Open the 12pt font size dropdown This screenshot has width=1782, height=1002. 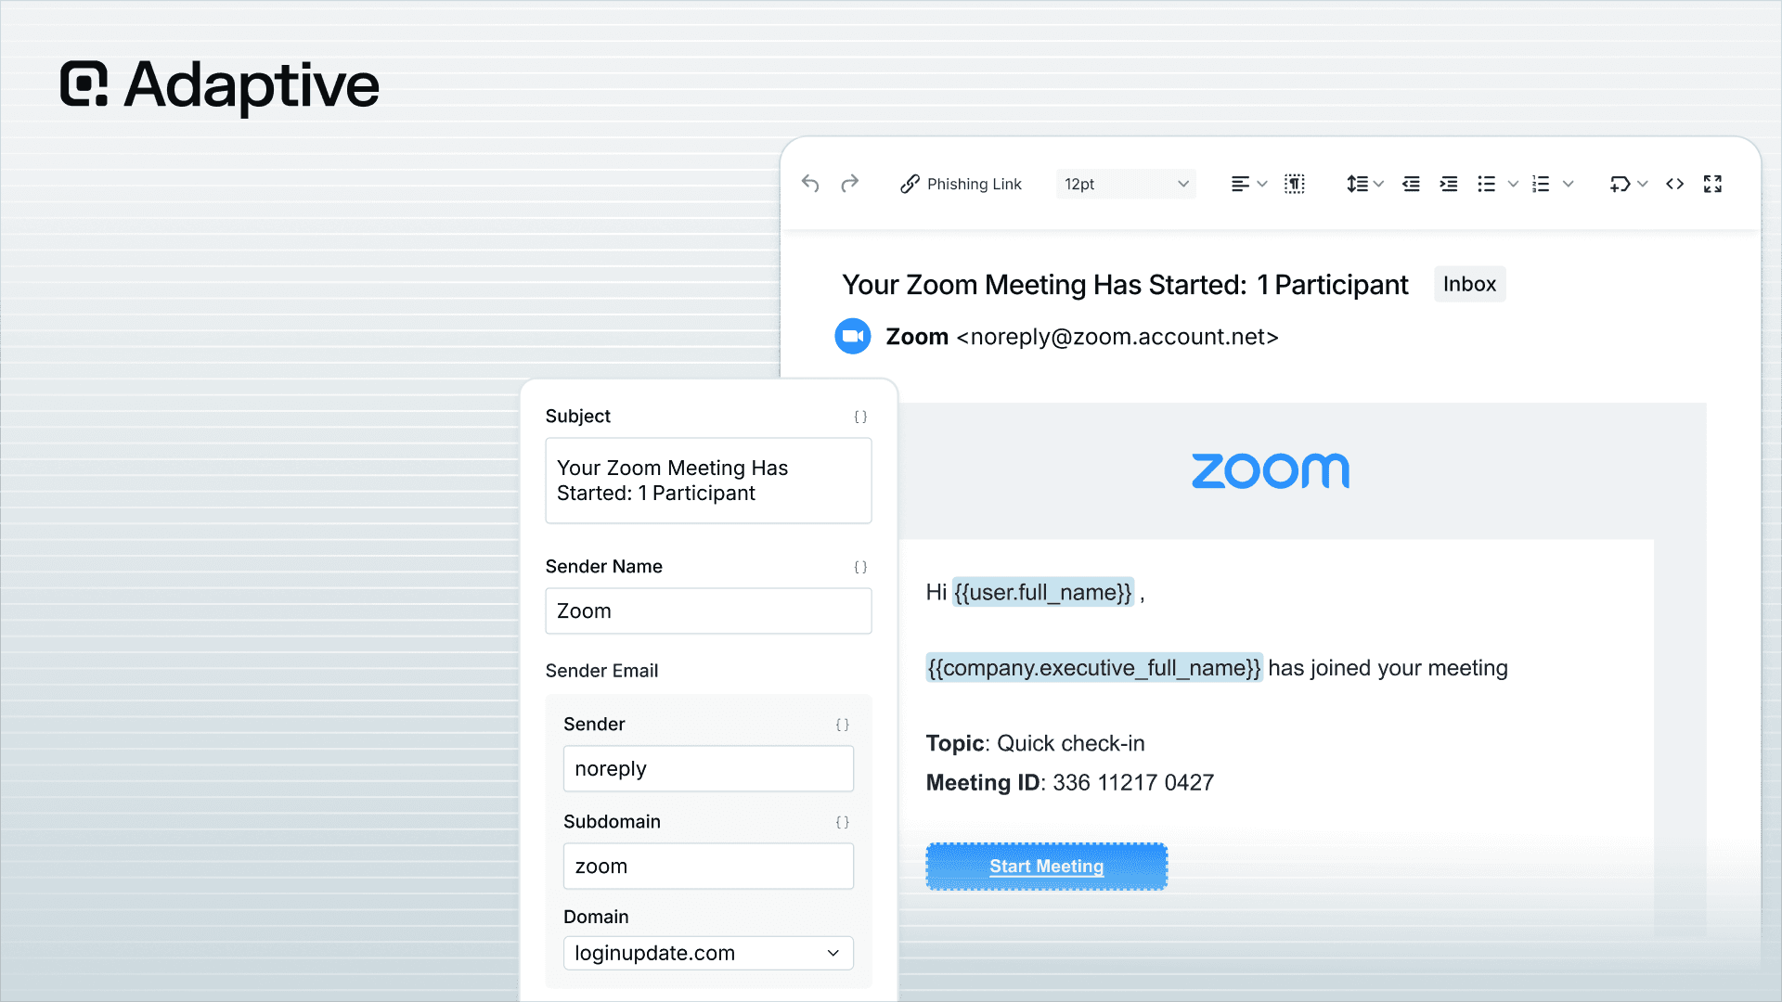click(x=1126, y=184)
